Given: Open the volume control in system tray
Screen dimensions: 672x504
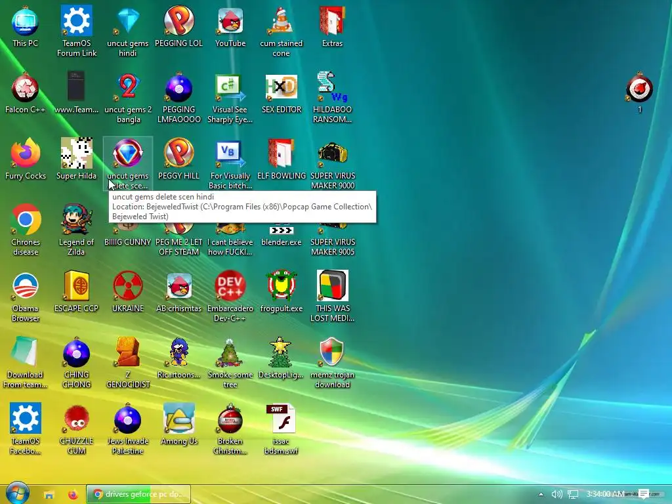Looking at the screenshot, I should (x=556, y=494).
